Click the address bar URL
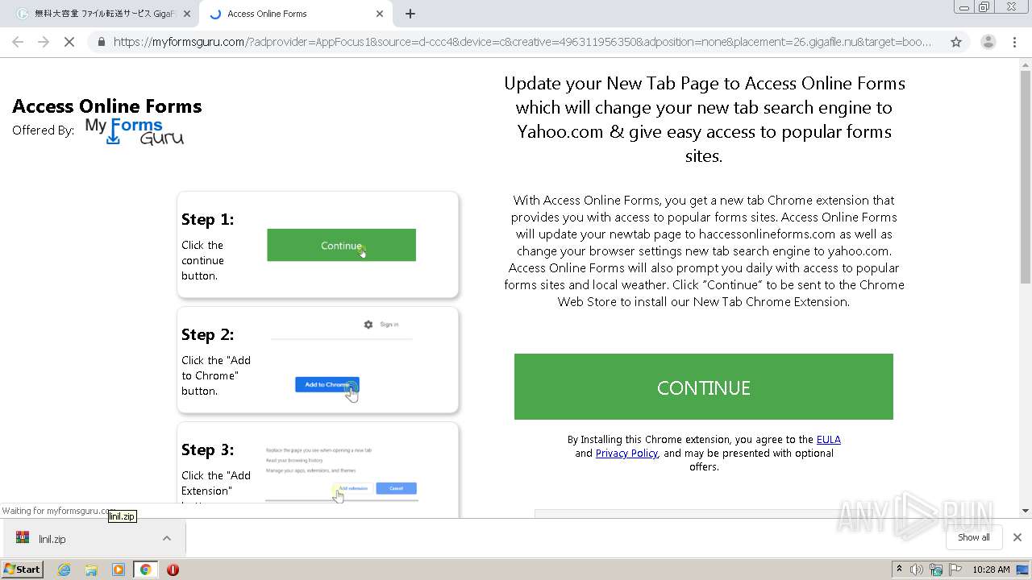1032x580 pixels. [522, 42]
